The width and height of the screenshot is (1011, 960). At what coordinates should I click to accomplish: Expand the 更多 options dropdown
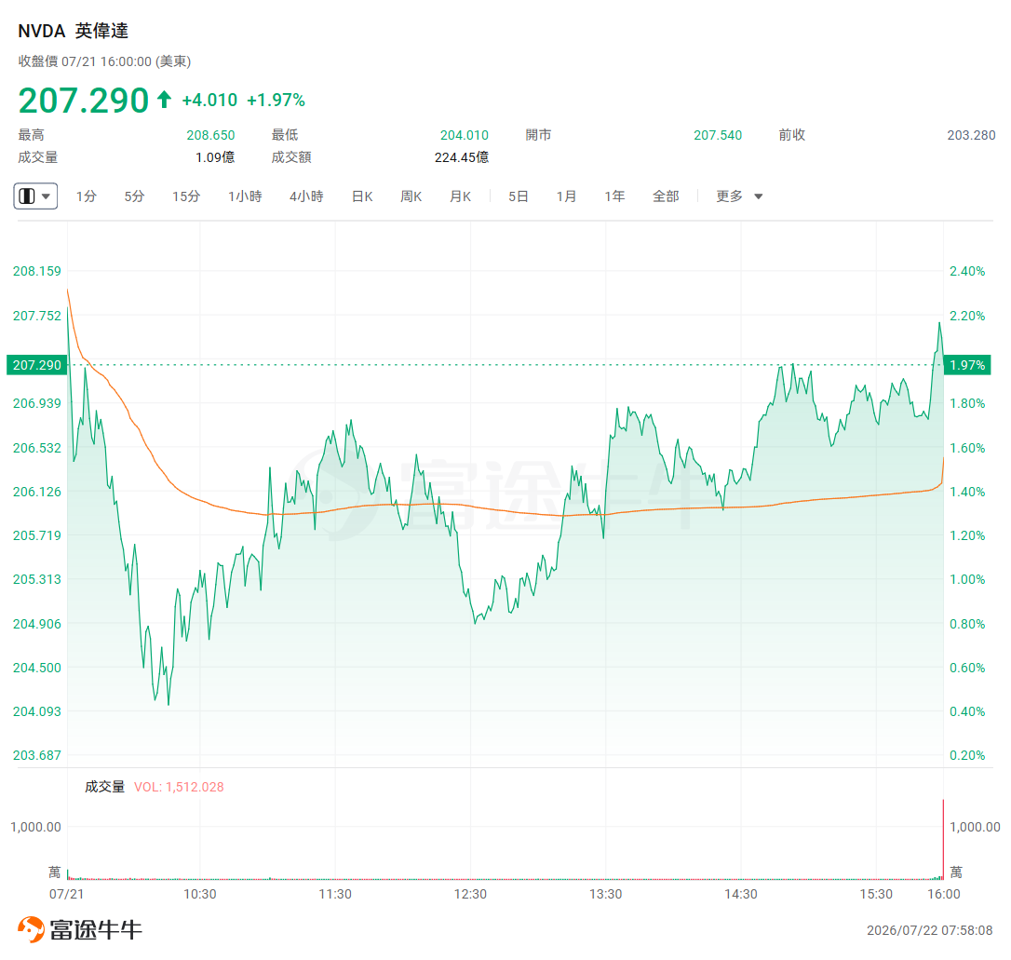click(x=739, y=196)
